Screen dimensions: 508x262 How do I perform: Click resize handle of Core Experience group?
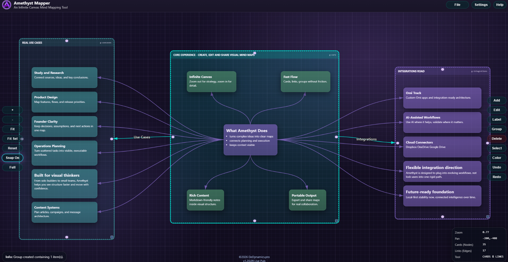[336, 221]
